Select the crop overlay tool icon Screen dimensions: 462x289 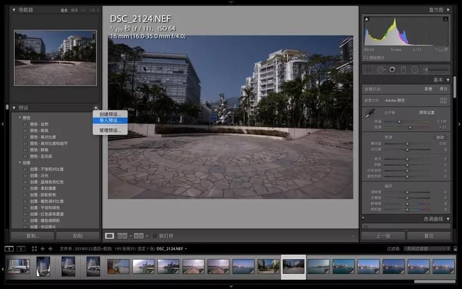coord(368,70)
